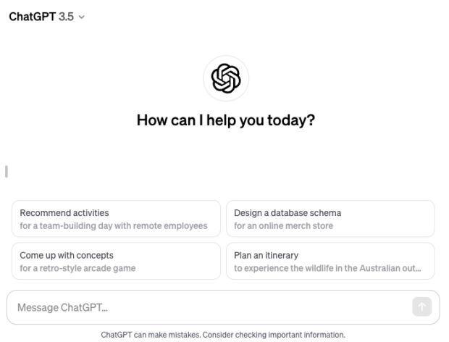Toggle the sidebar using left edge handle

point(6,172)
